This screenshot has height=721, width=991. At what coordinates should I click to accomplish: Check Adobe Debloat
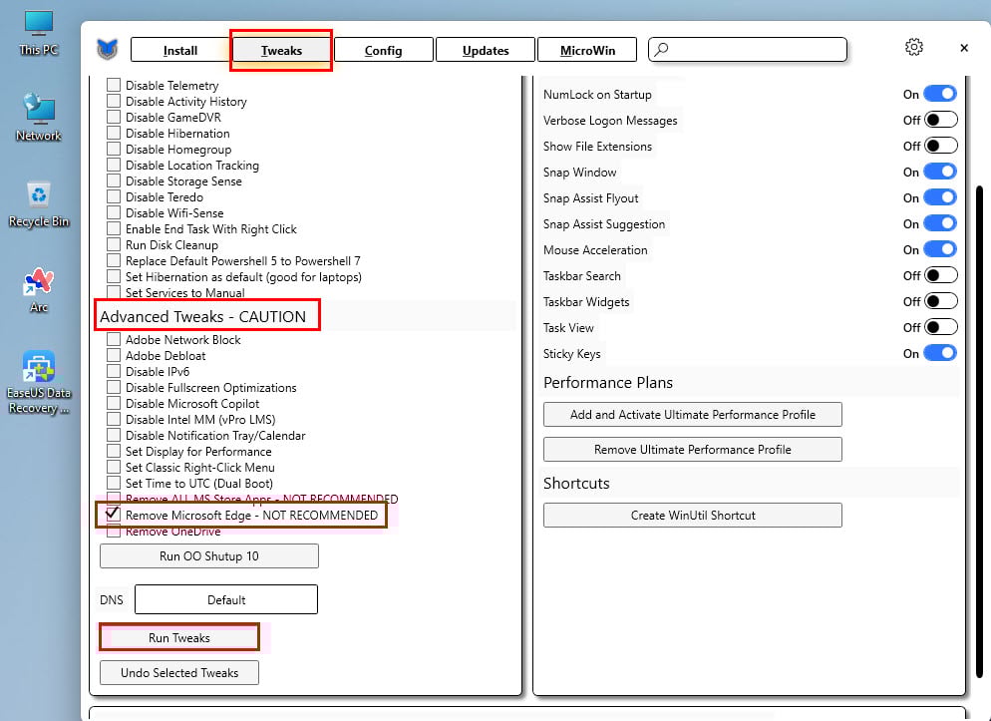point(114,355)
